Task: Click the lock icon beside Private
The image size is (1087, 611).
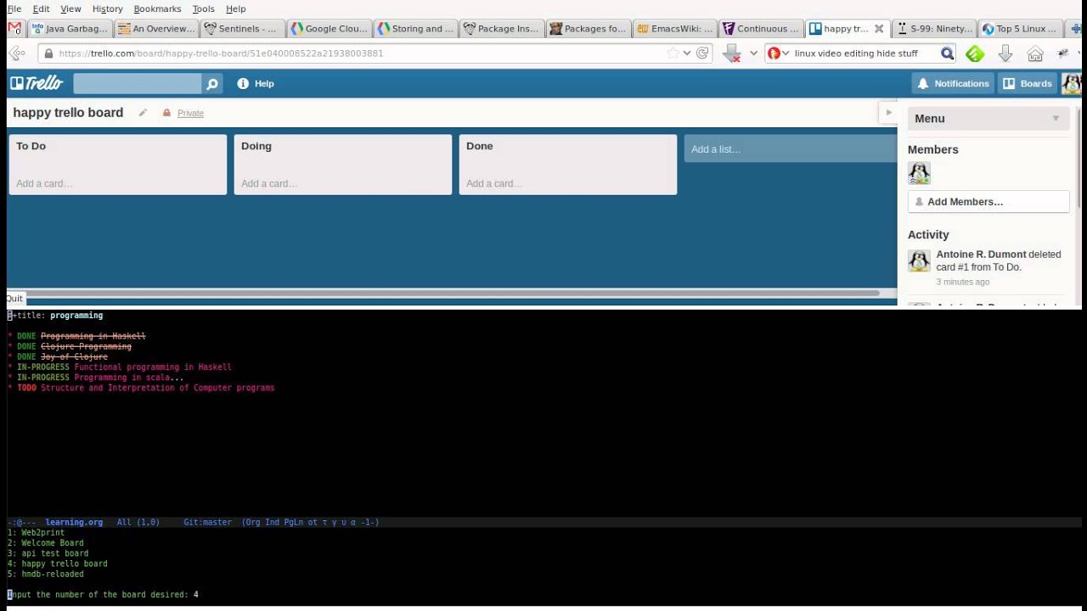Action: point(166,113)
